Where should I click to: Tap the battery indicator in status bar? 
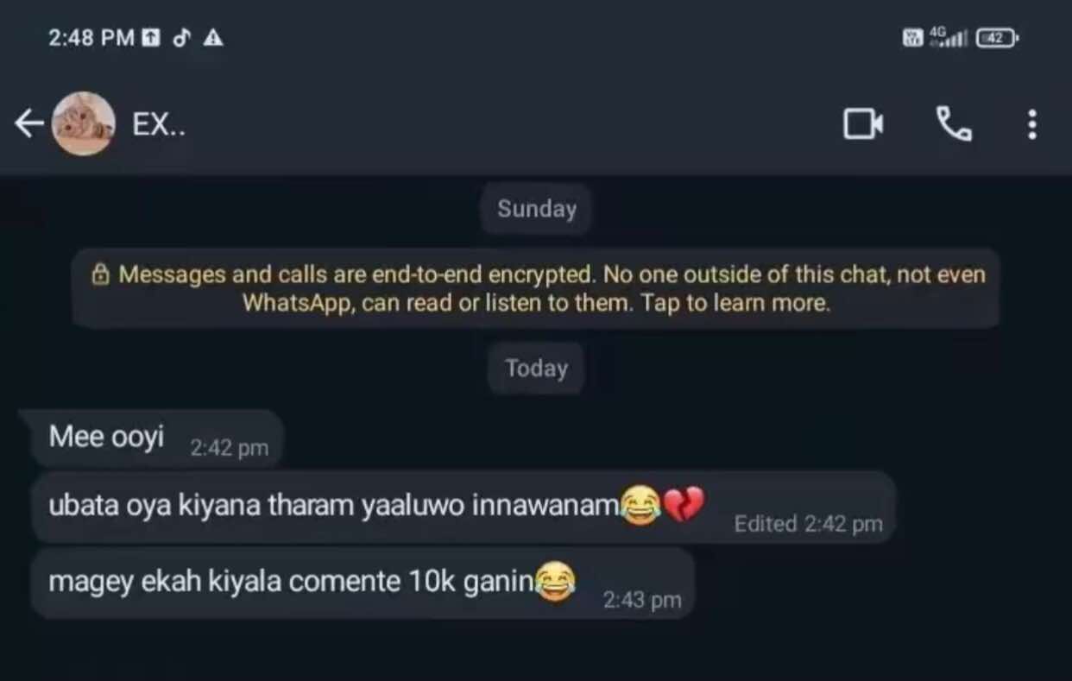pos(997,38)
